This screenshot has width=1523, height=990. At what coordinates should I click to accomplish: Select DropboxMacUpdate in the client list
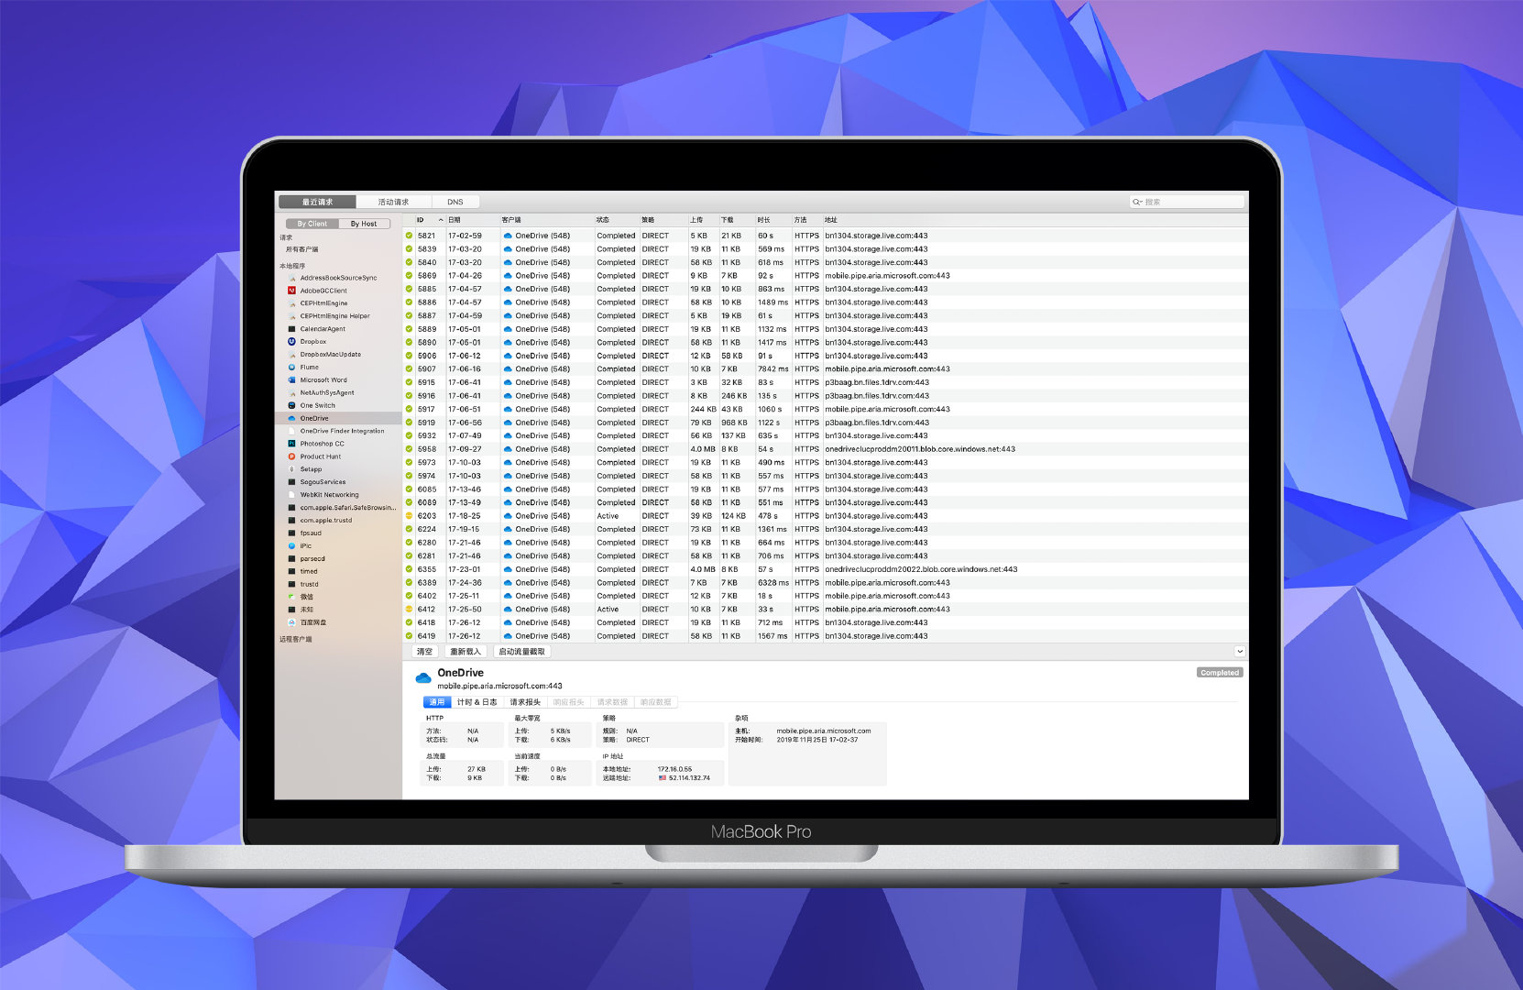(331, 355)
